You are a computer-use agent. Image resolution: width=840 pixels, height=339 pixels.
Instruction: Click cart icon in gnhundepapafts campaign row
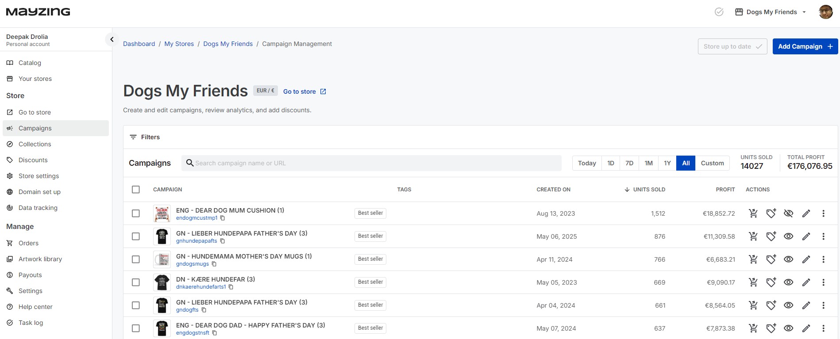pyautogui.click(x=753, y=236)
